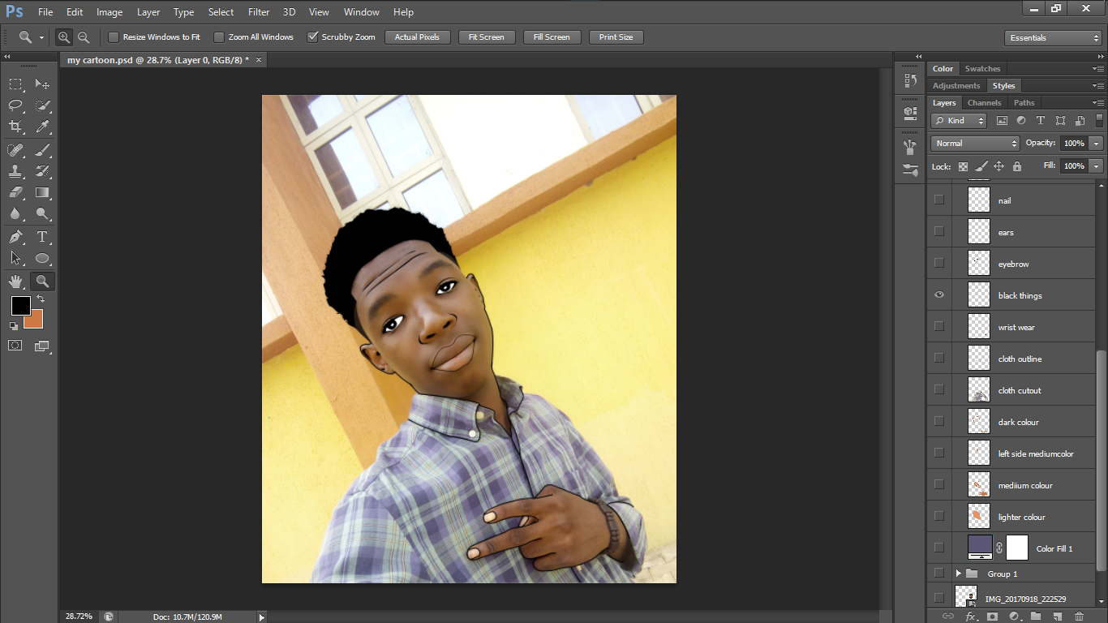The height and width of the screenshot is (623, 1108).
Task: Select the Lasso tool
Action: point(15,105)
